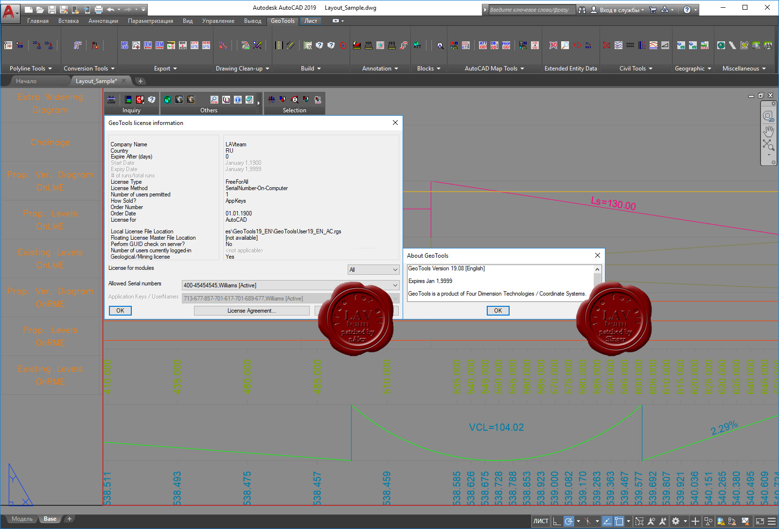The height and width of the screenshot is (529, 779).
Task: Toggle annotation visibility icon in status bar
Action: [x=651, y=521]
